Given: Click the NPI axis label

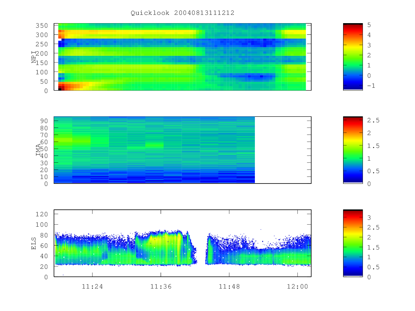Looking at the screenshot, I should pos(34,57).
